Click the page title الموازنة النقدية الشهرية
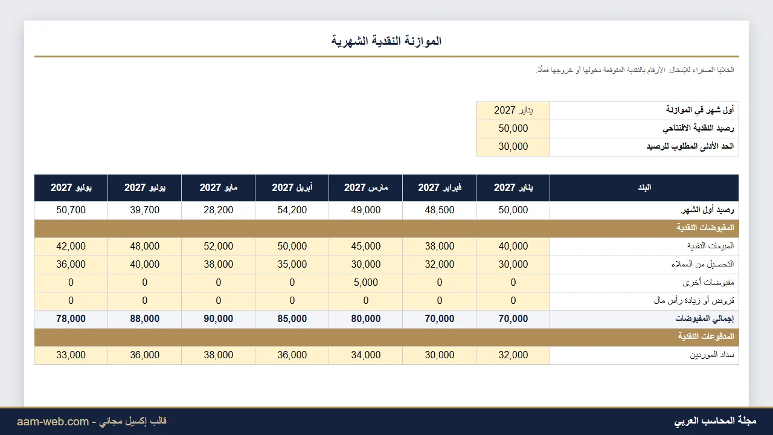 pyautogui.click(x=386, y=41)
